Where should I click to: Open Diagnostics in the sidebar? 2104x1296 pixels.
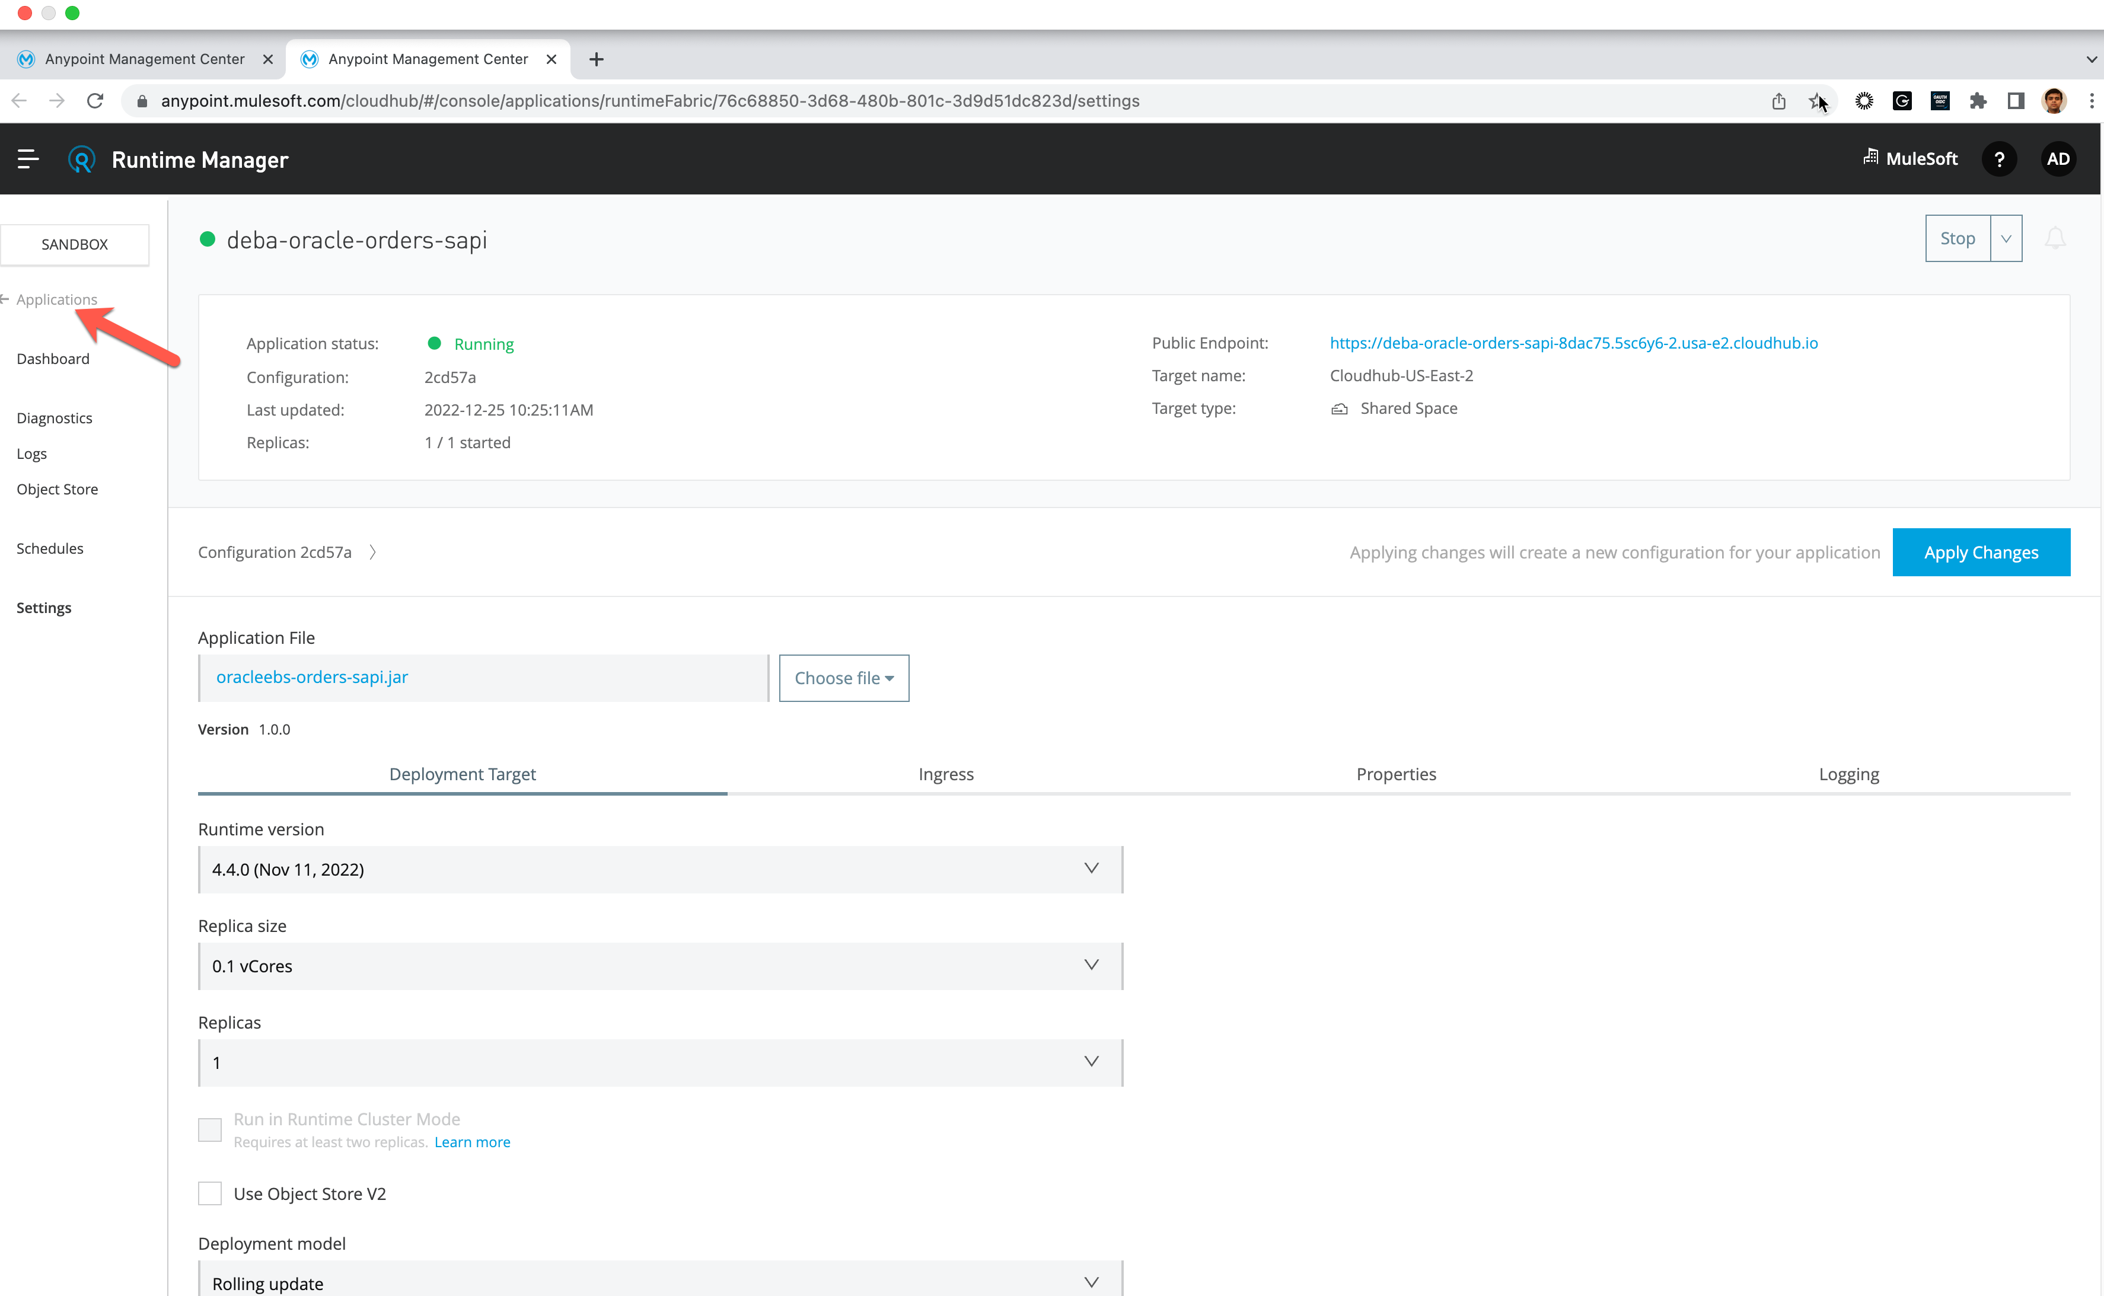tap(54, 419)
